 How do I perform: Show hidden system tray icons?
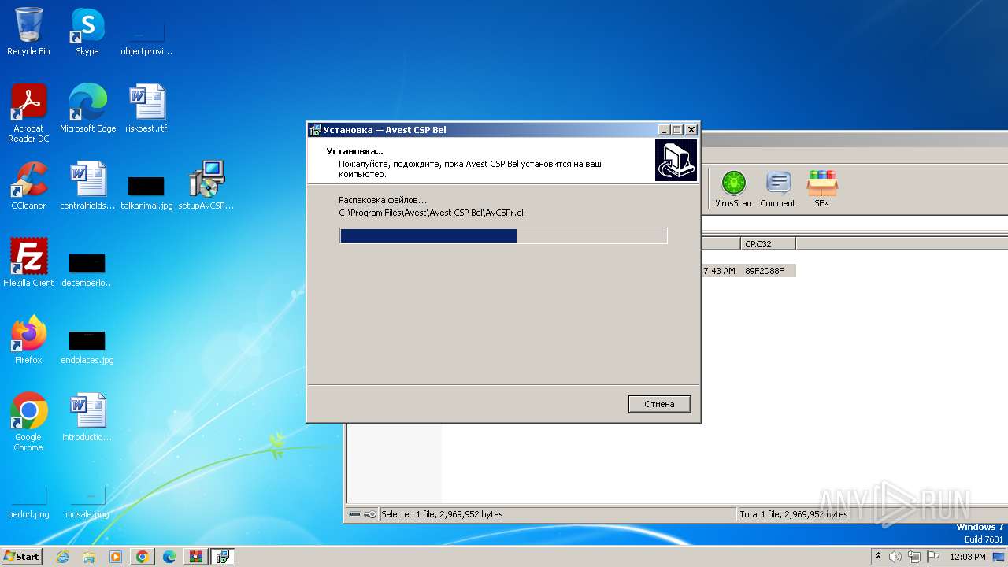coord(879,557)
